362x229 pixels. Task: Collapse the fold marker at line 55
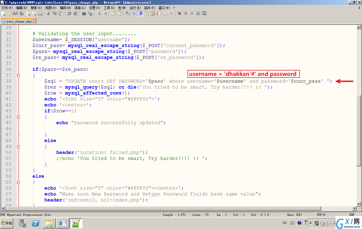pyautogui.click(x=18, y=182)
